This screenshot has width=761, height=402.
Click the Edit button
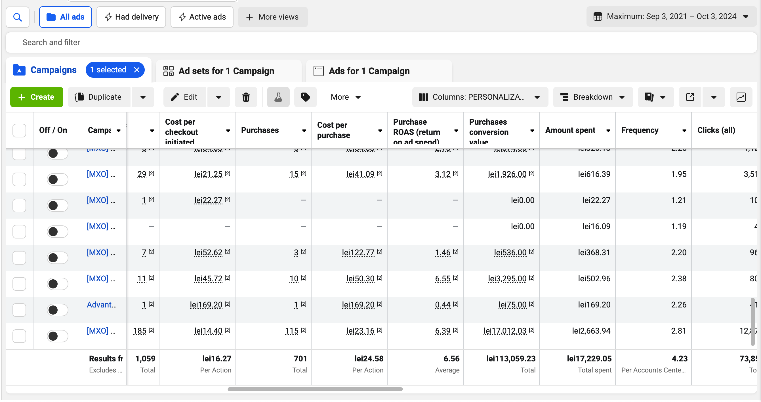(x=185, y=97)
